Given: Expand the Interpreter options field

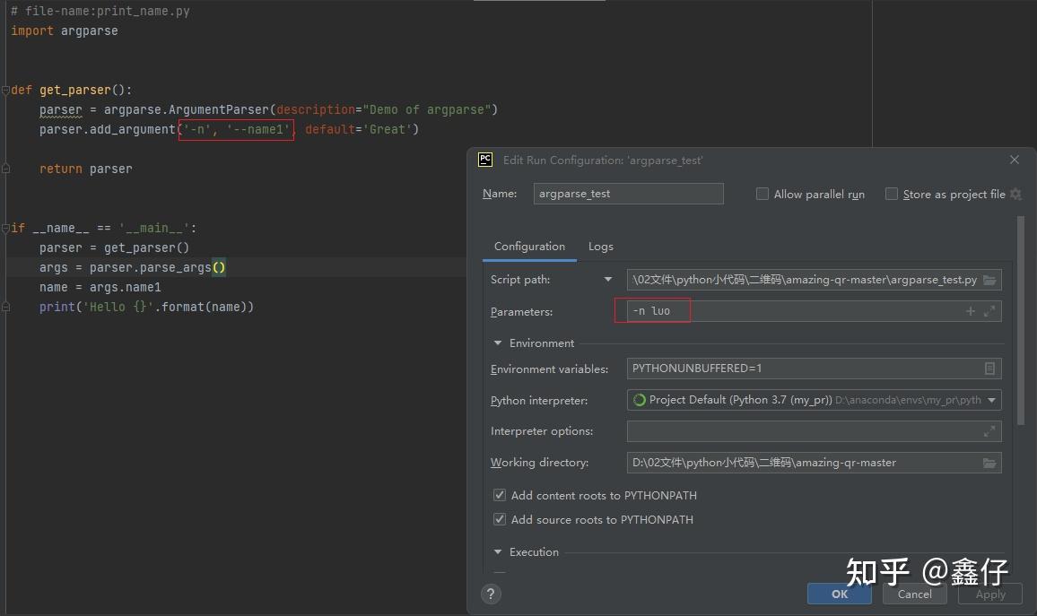Looking at the screenshot, I should coord(989,431).
